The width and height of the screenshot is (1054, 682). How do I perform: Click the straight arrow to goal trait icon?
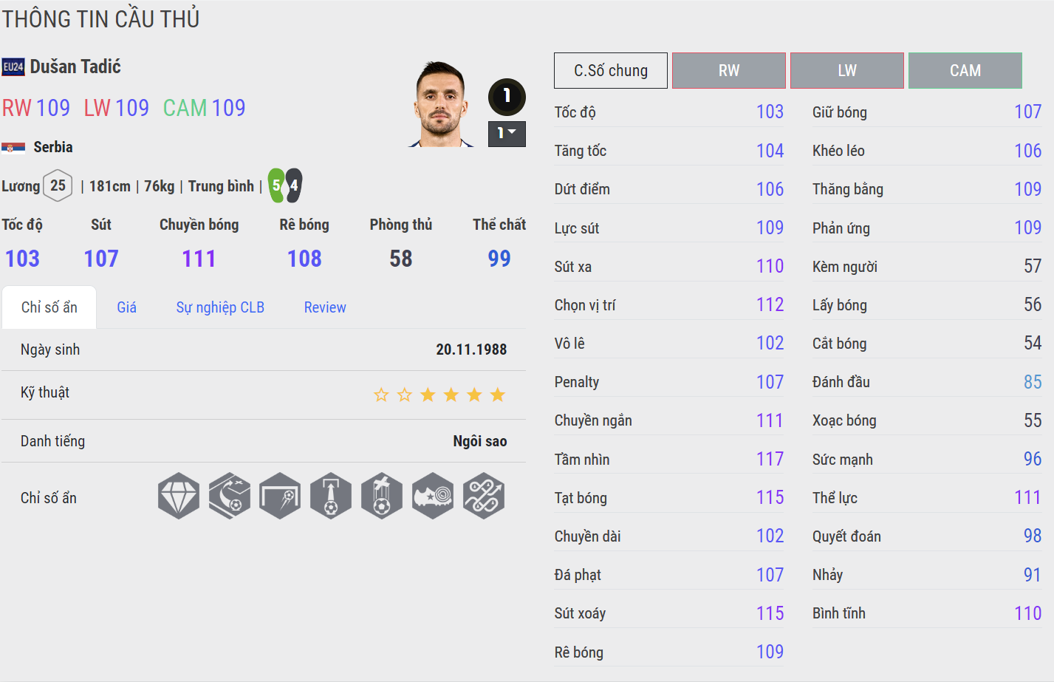[331, 496]
